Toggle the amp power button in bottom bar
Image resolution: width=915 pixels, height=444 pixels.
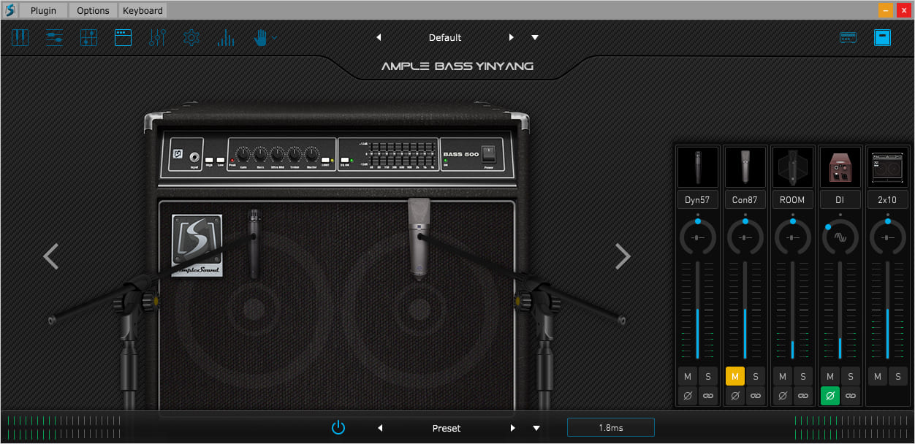338,428
